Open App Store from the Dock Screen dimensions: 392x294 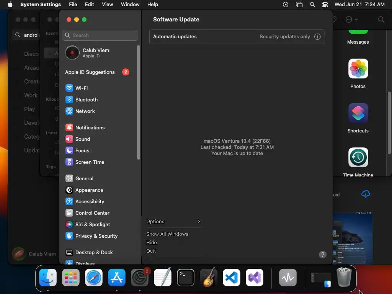click(x=117, y=278)
